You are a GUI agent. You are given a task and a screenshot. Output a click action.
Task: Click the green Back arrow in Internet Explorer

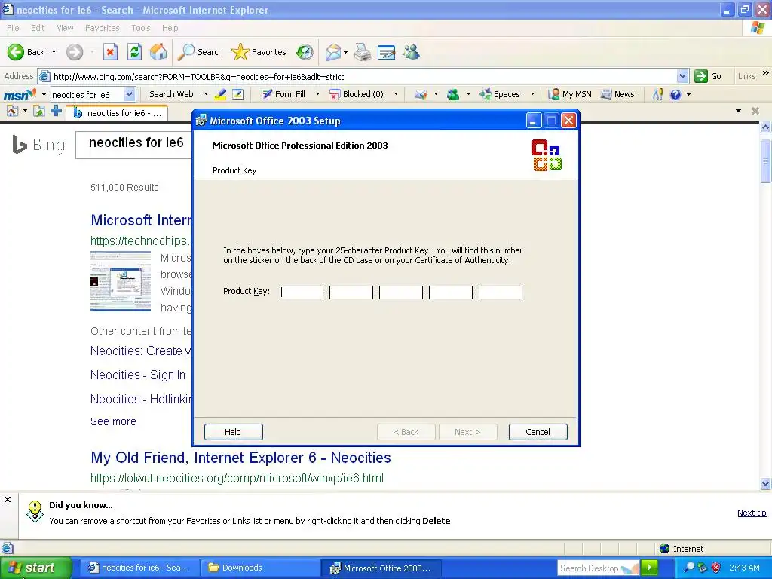[16, 52]
